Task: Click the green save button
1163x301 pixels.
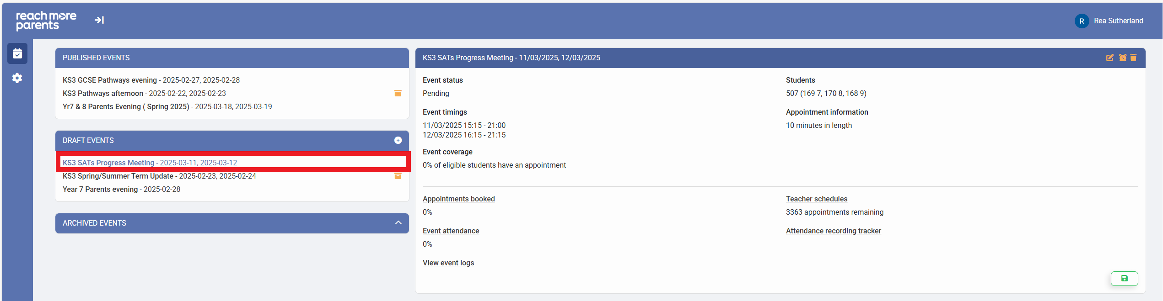Action: 1124,278
